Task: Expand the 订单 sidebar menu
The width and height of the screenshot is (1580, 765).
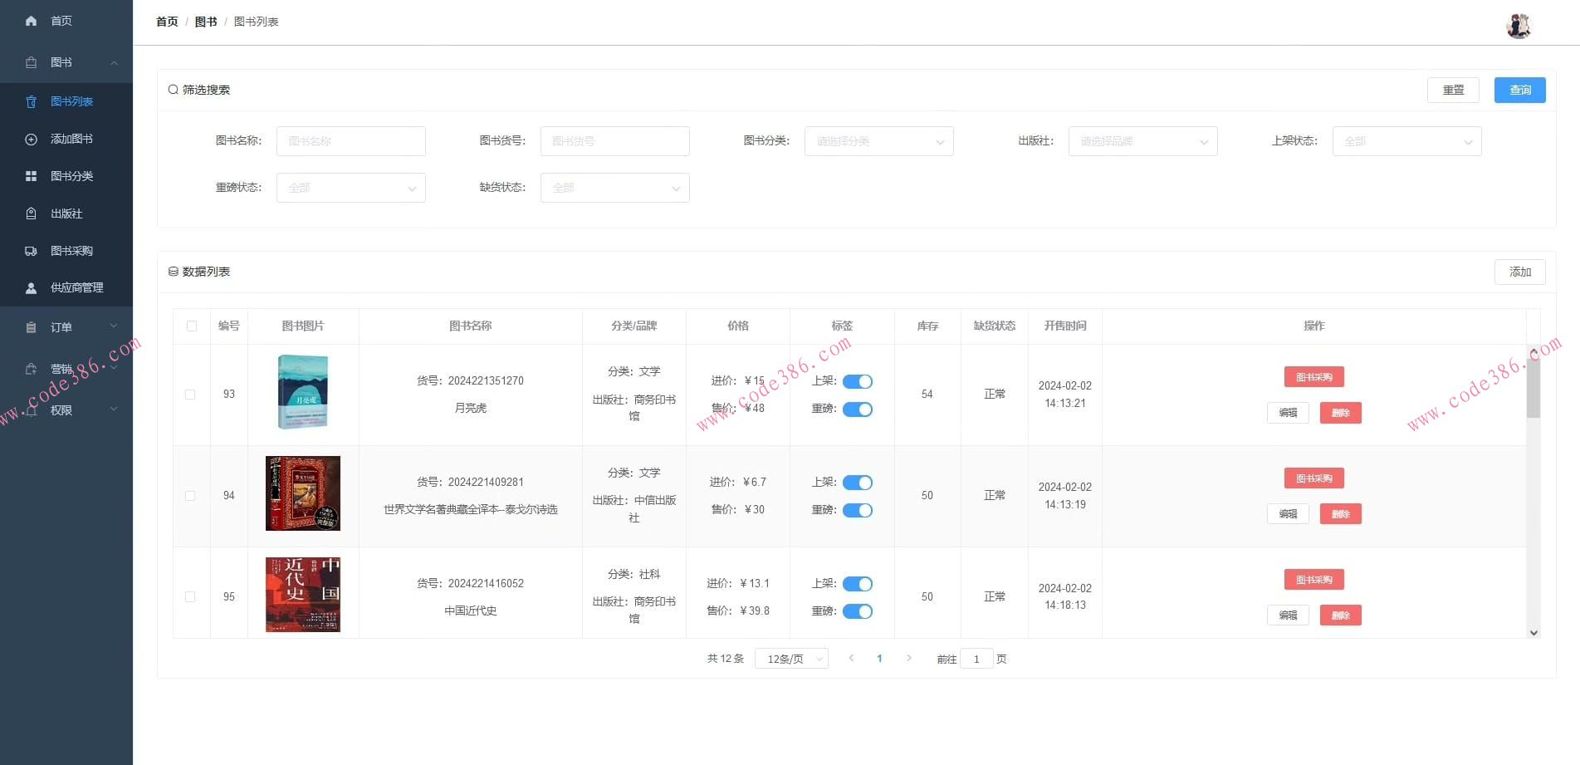Action: pyautogui.click(x=66, y=327)
